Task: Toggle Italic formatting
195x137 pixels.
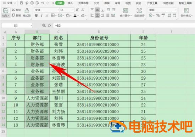Action: pyautogui.click(x=42, y=16)
